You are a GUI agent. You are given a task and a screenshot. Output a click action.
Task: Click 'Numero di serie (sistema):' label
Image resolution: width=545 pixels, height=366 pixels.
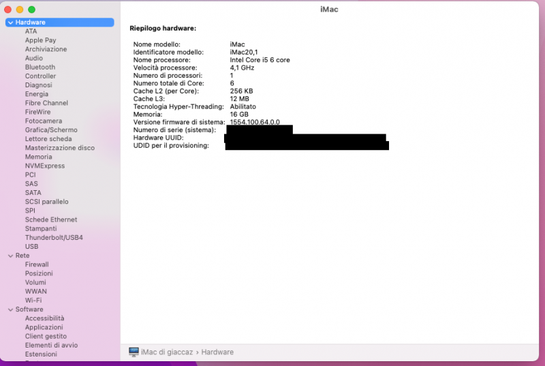pos(174,130)
